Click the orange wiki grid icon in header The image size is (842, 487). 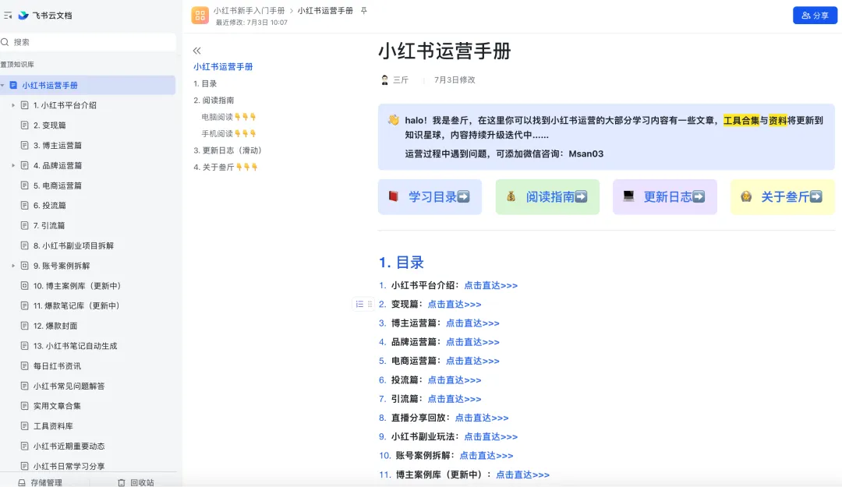pos(200,16)
